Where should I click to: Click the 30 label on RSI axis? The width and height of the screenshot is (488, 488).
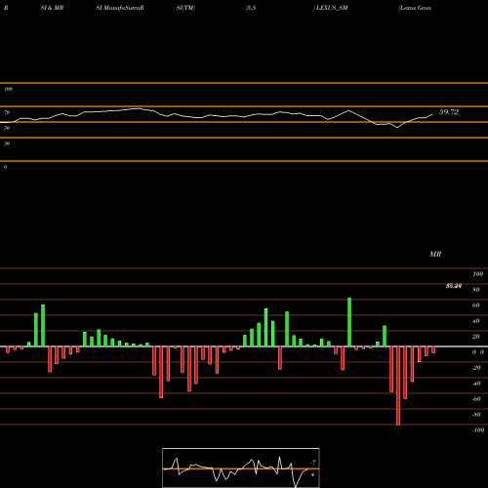pos(7,143)
